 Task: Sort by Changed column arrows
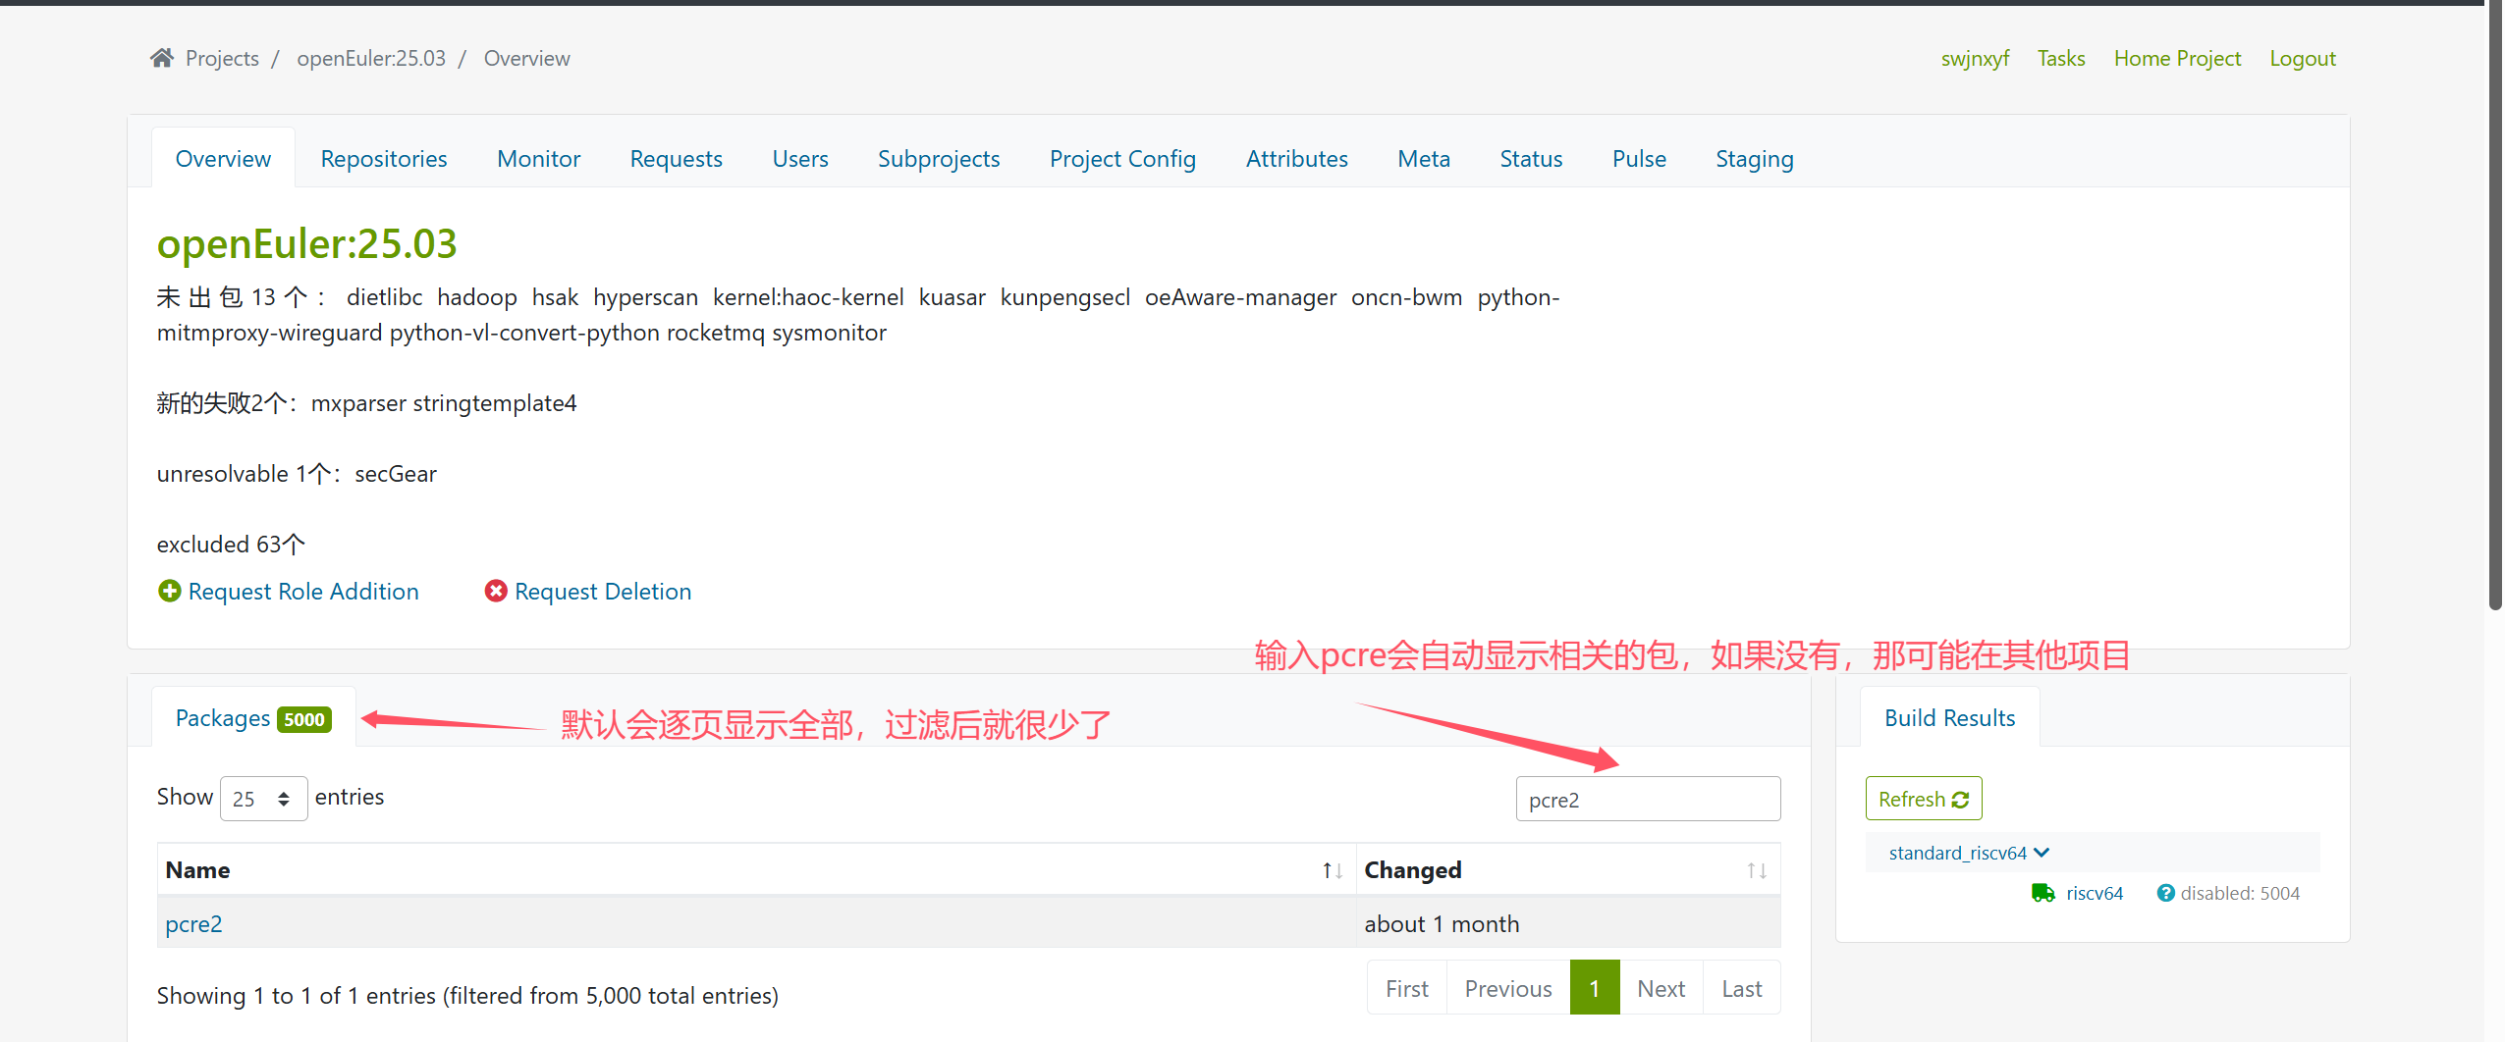coord(1757,870)
